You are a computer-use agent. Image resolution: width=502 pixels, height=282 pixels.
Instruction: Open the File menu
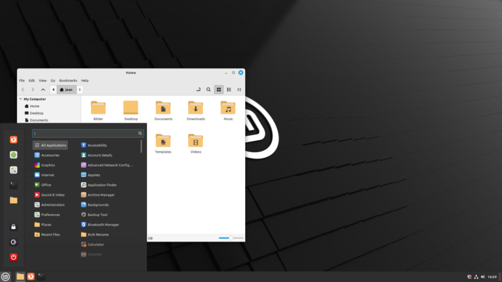click(22, 80)
